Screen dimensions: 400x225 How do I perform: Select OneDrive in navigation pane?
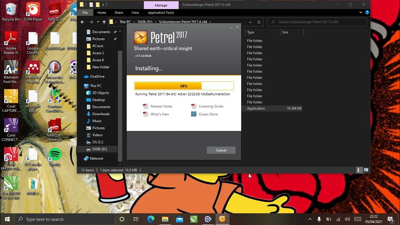pos(94,76)
